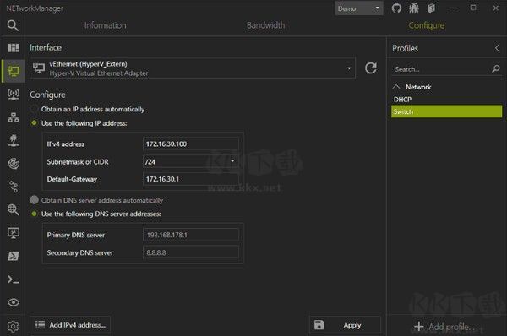The height and width of the screenshot is (336, 507).
Task: Switch to the Bandwidth tab
Action: pos(266,25)
